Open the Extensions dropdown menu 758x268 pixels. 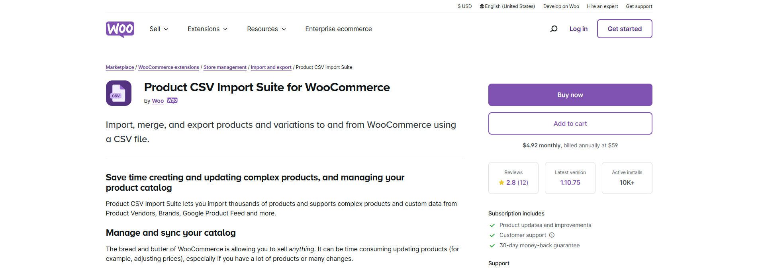[x=207, y=29]
